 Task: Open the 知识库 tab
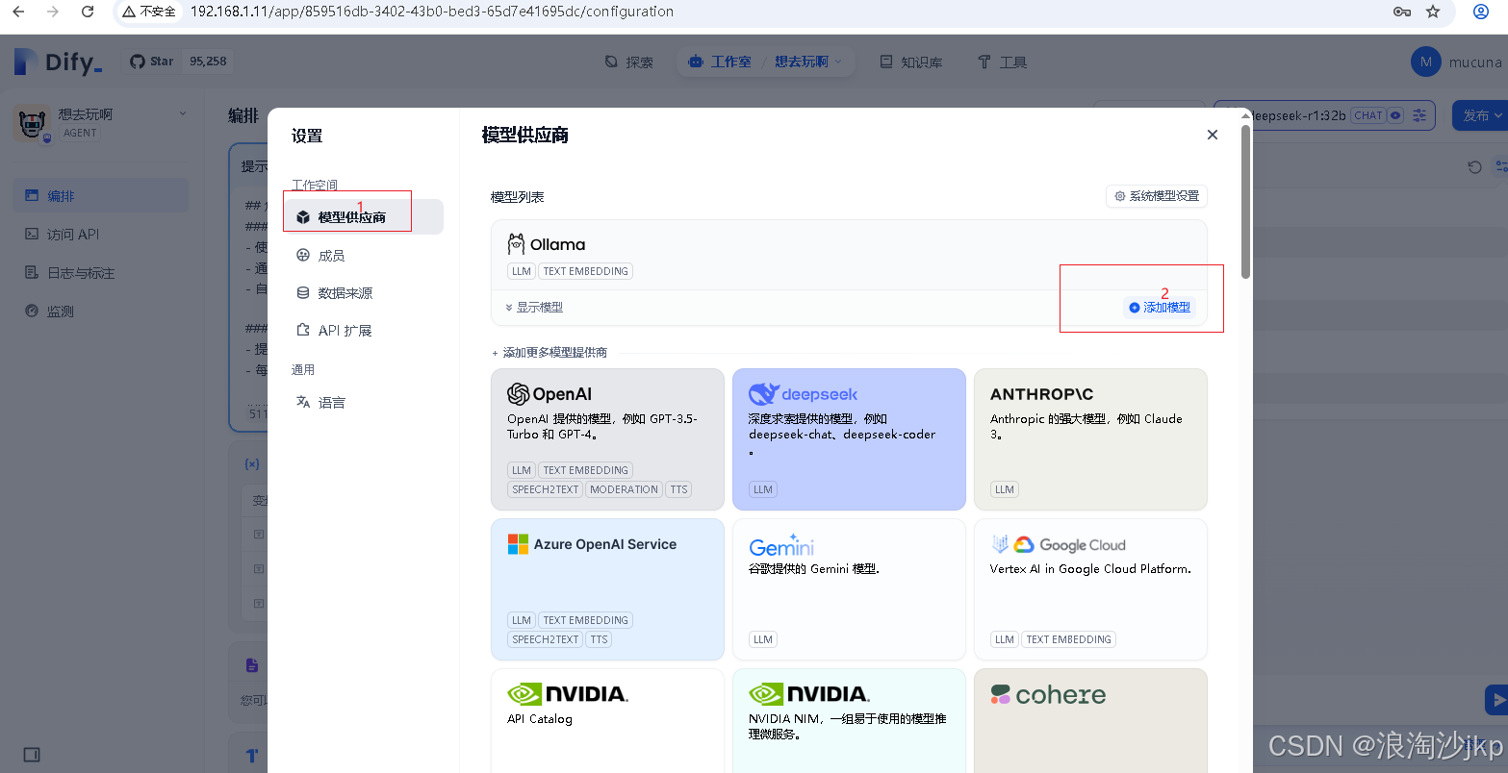coord(911,62)
